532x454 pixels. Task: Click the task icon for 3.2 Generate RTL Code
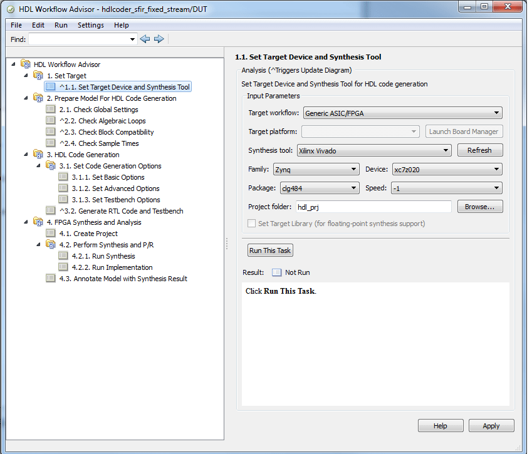(51, 210)
